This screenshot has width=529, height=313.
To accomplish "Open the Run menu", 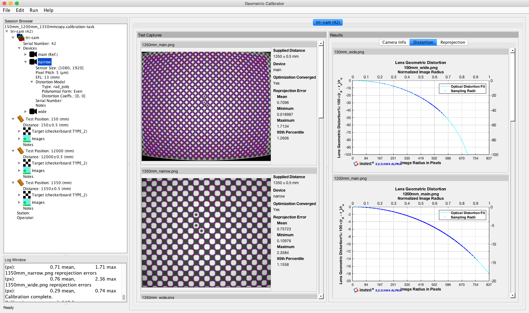I will pos(34,10).
